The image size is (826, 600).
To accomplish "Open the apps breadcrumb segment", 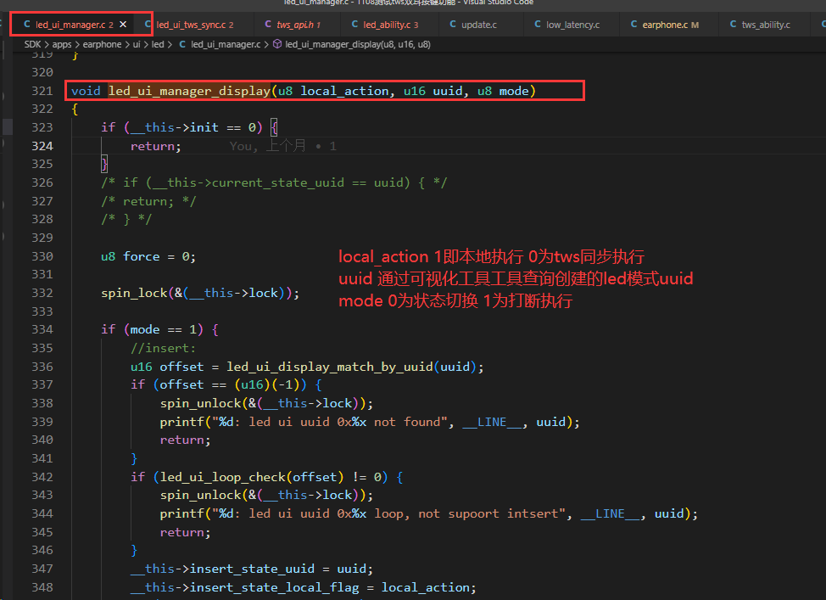I will pyautogui.click(x=62, y=44).
